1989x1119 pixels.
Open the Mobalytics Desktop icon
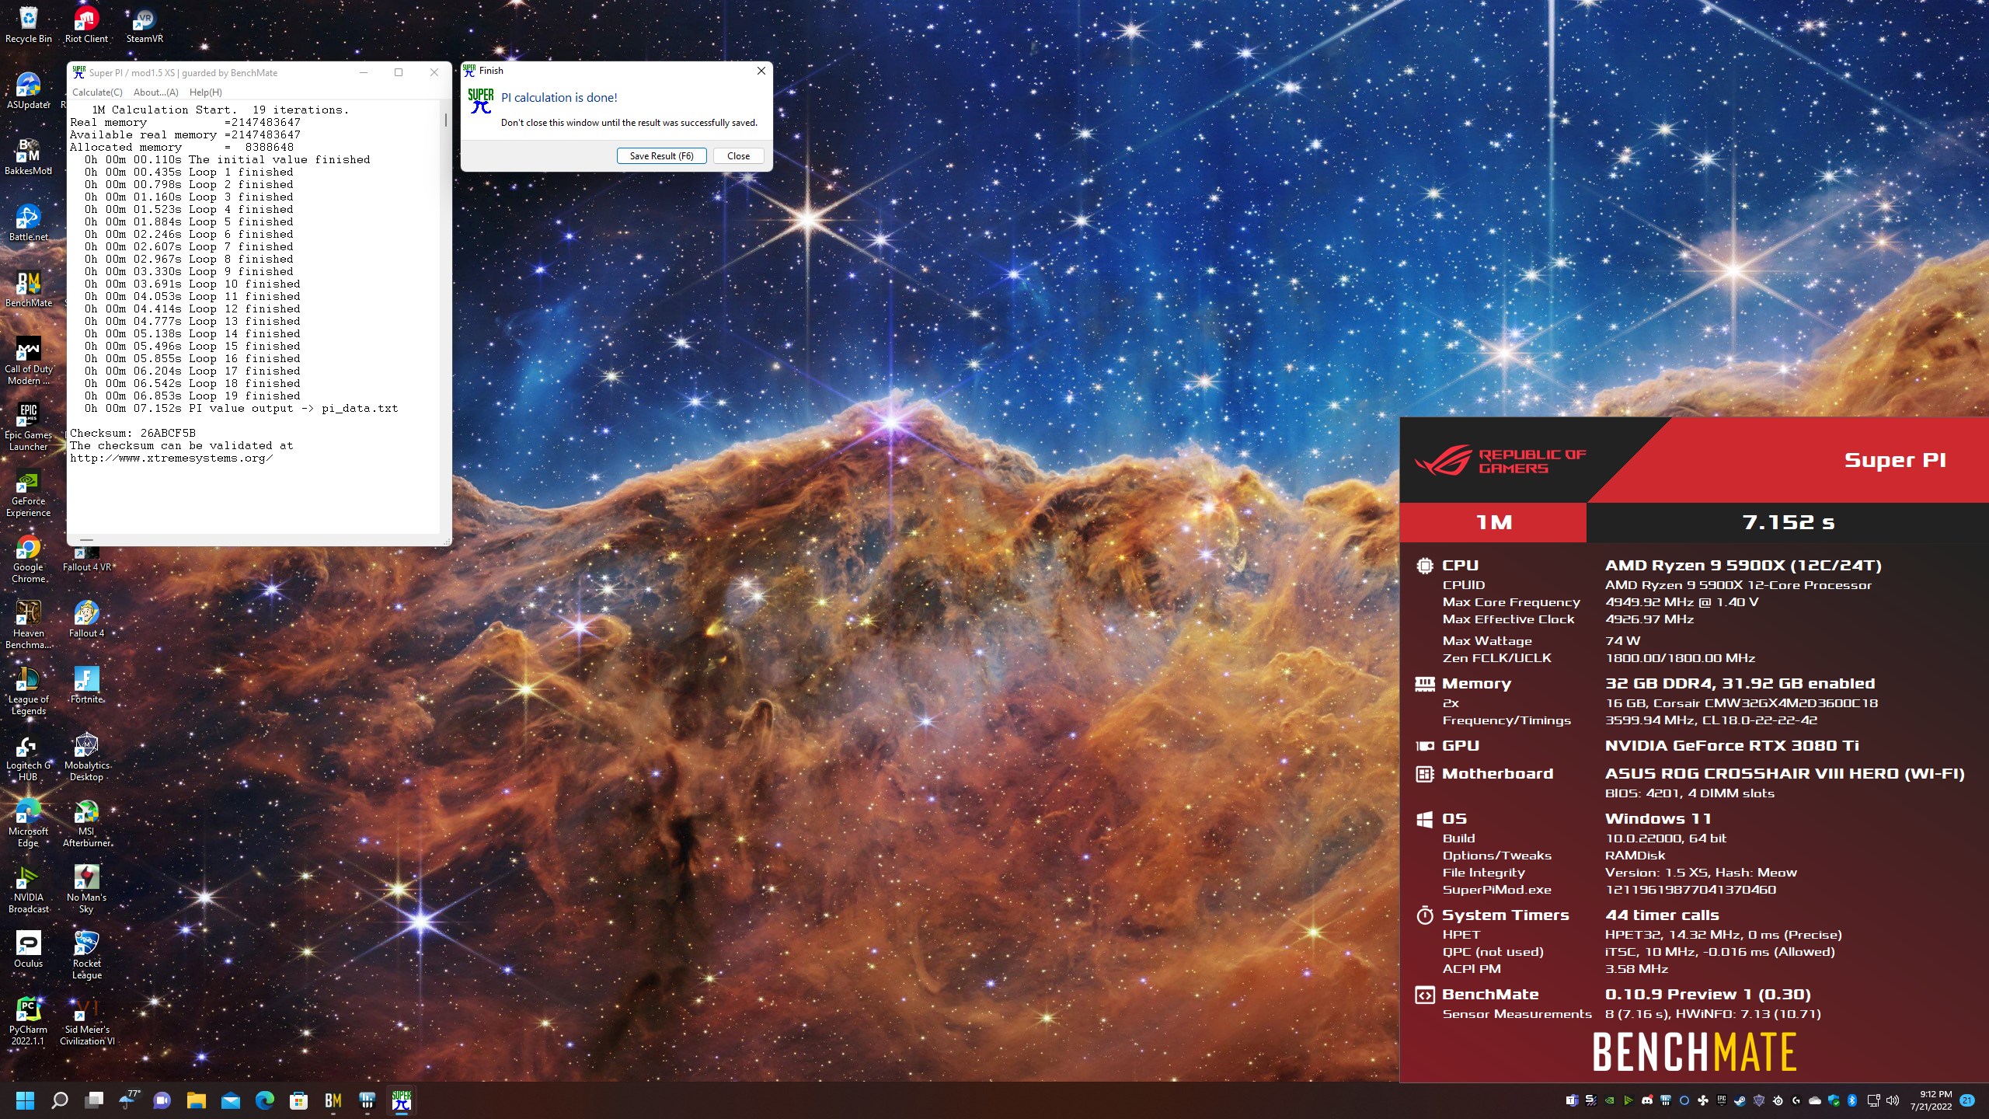86,757
